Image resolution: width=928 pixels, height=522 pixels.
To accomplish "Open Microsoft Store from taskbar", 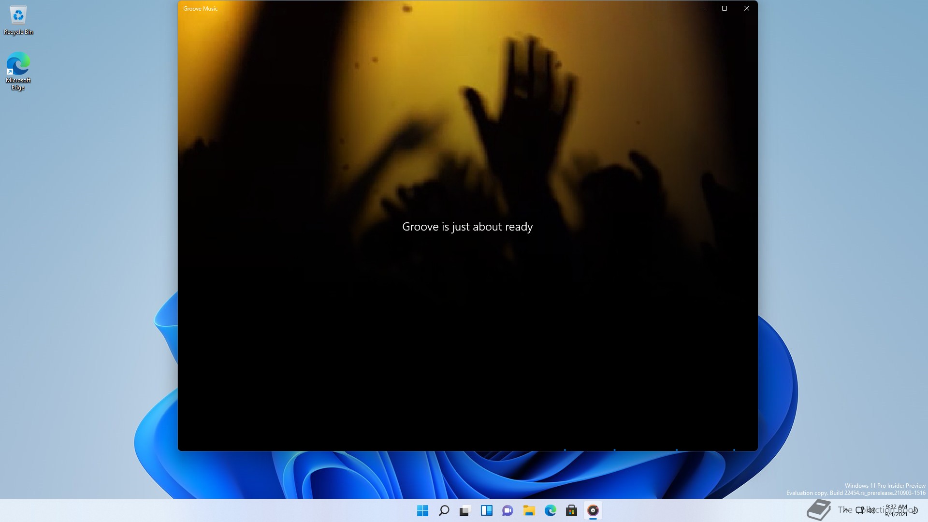I will pyautogui.click(x=571, y=510).
